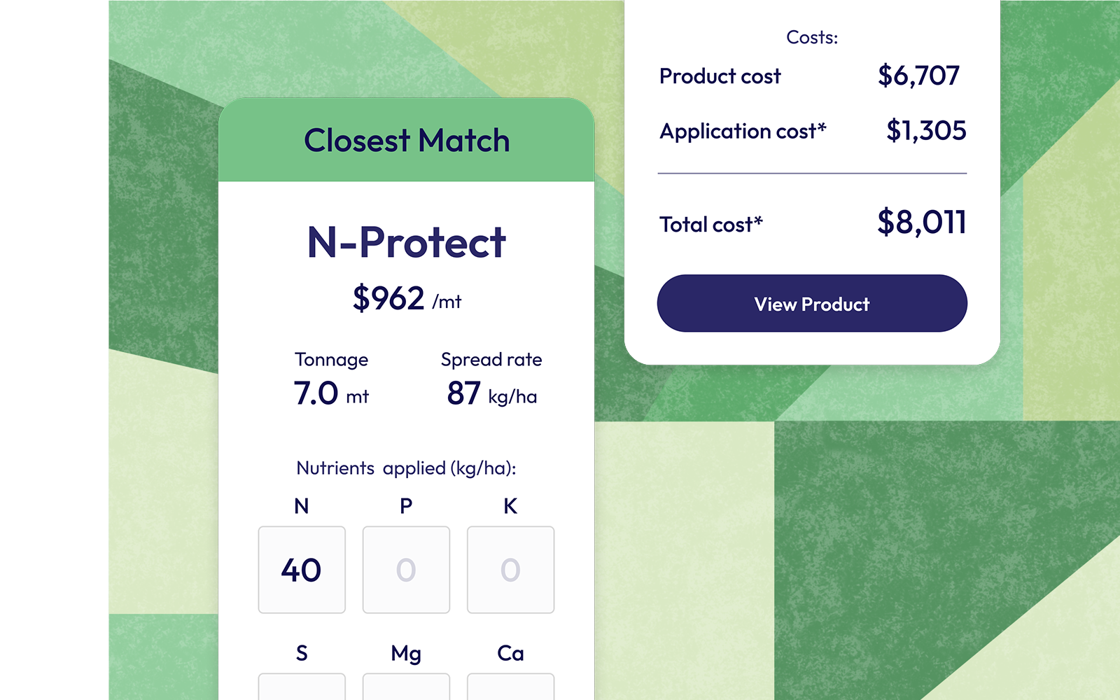Click the $962 /mt price
This screenshot has width=1120, height=700.
coord(407,299)
